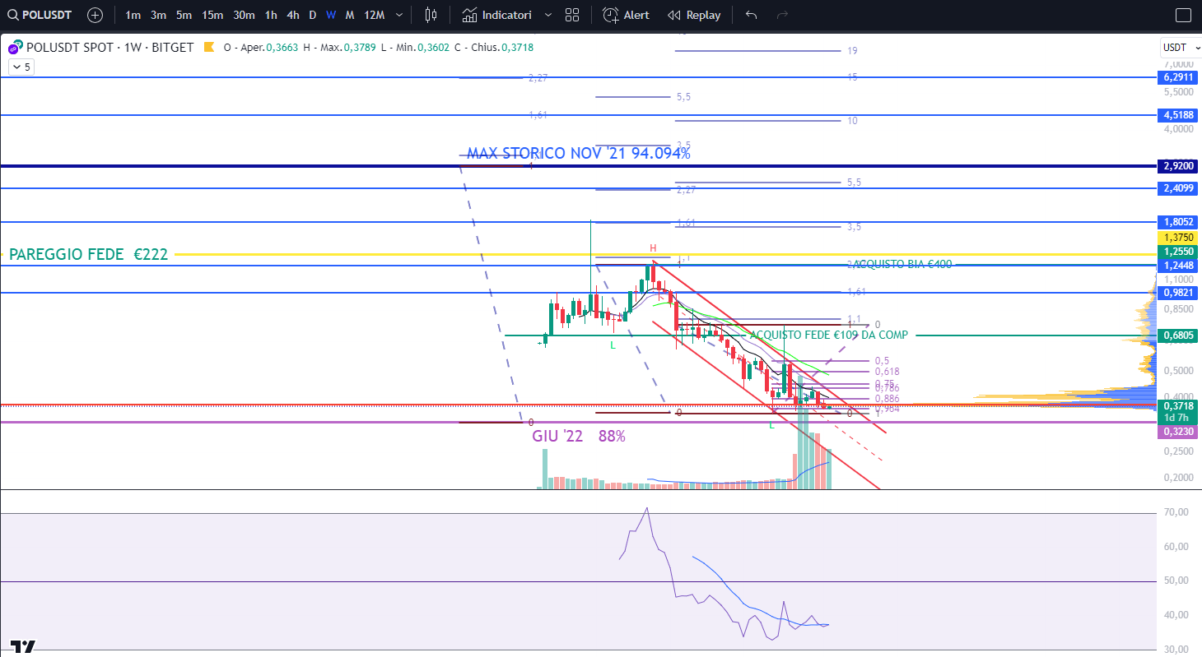Image resolution: width=1202 pixels, height=657 pixels.
Task: Expand the timeframe list chevron
Action: click(399, 15)
